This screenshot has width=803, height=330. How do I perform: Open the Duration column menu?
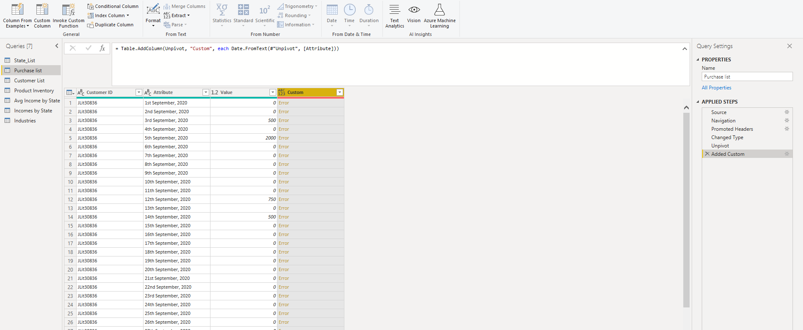click(x=369, y=15)
